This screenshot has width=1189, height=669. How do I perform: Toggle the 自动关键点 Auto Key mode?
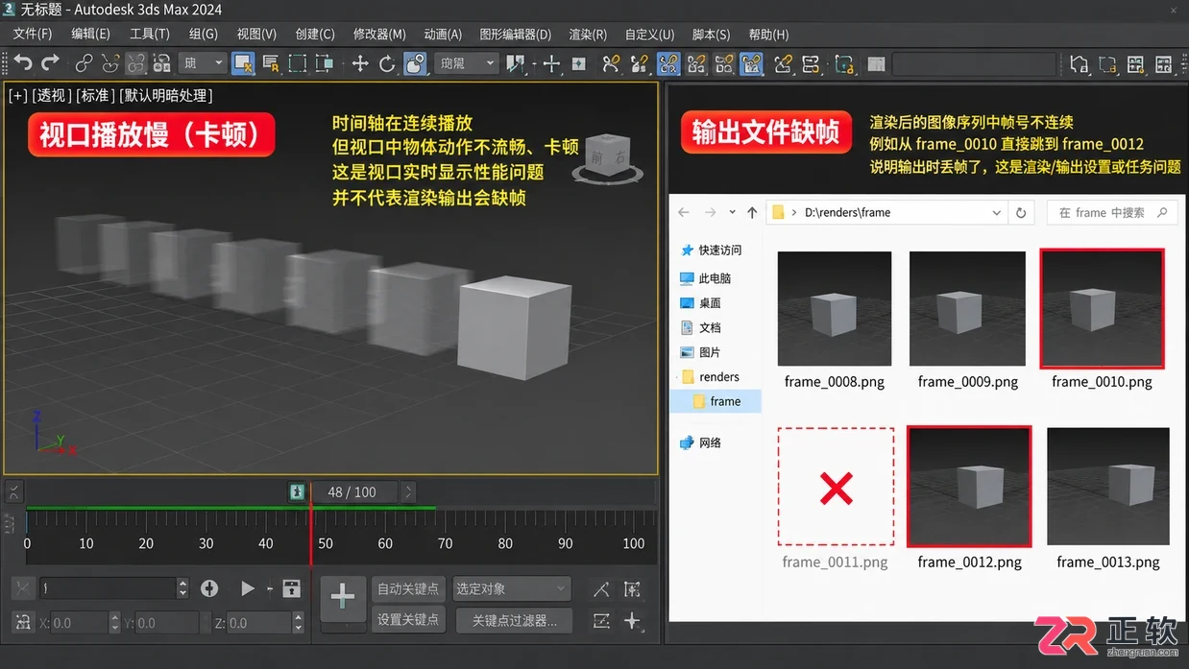(x=408, y=588)
